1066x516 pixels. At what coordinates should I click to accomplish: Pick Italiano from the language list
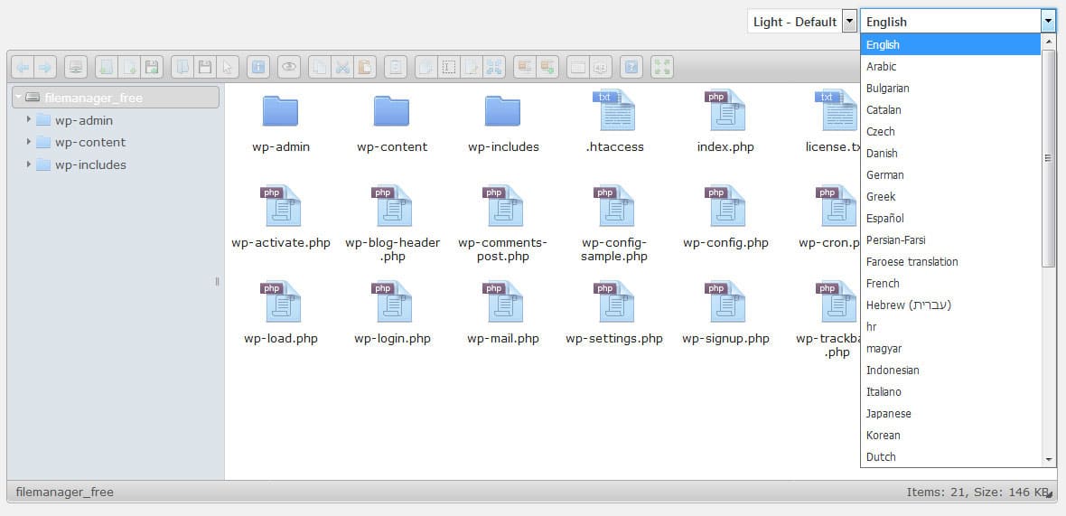pos(884,391)
